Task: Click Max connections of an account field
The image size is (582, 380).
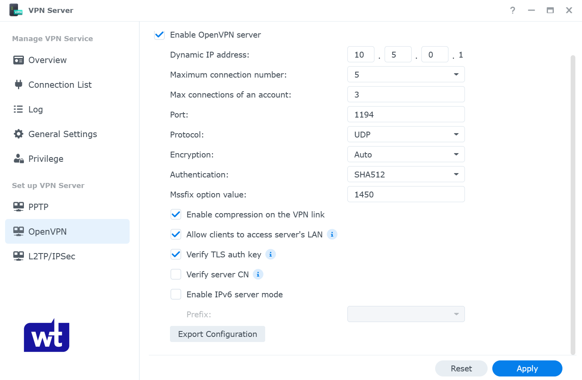Action: click(x=406, y=94)
